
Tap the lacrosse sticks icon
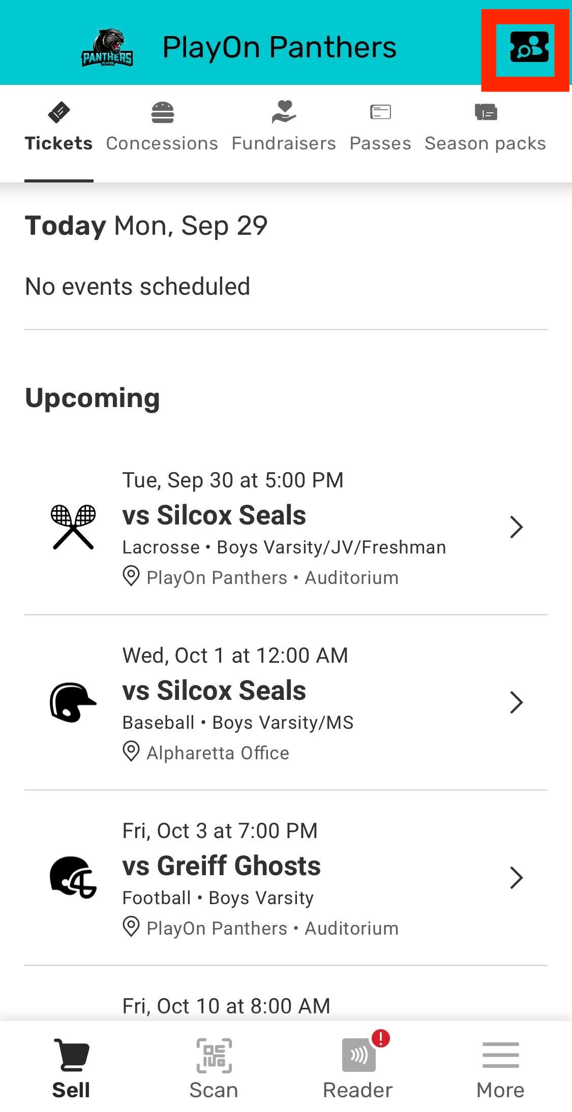coord(73,527)
